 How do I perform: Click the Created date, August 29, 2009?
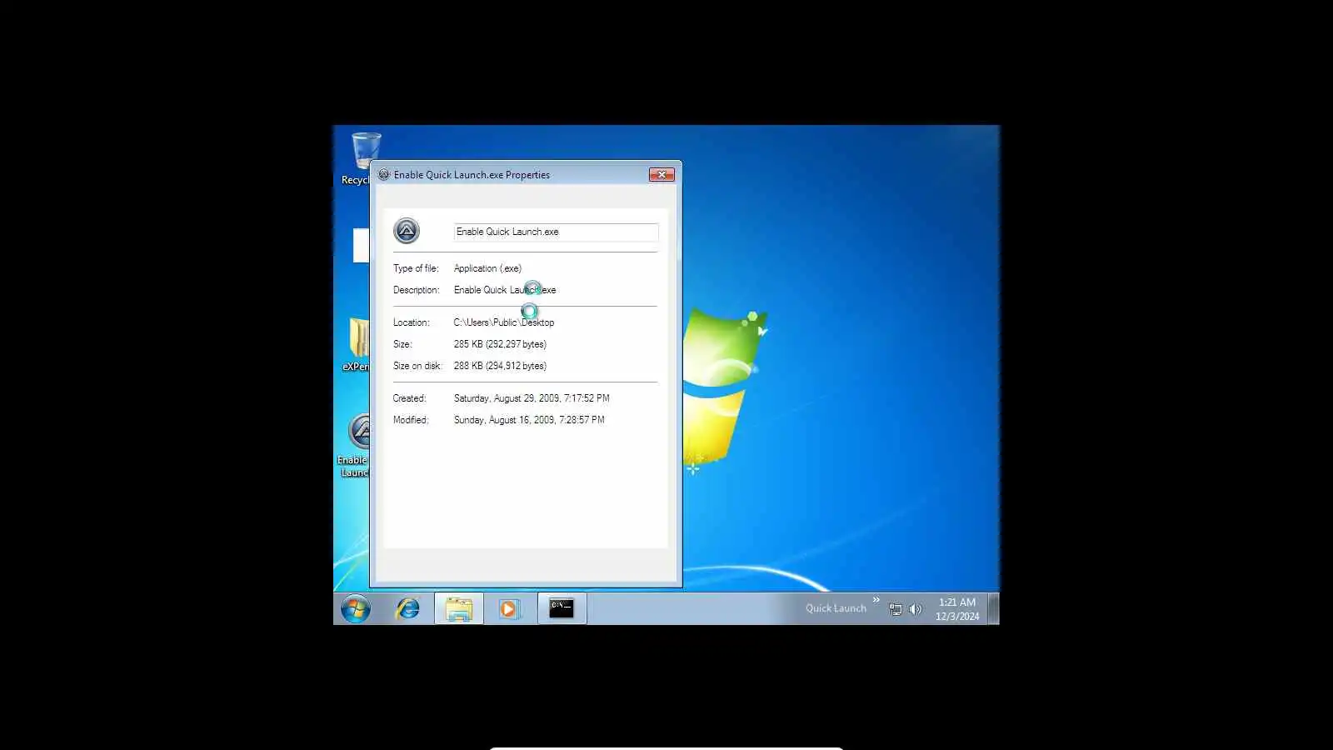(532, 398)
